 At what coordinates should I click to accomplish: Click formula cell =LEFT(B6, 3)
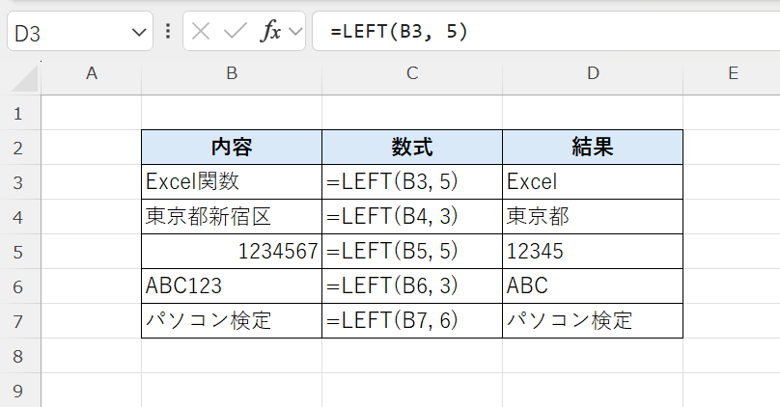tap(412, 285)
